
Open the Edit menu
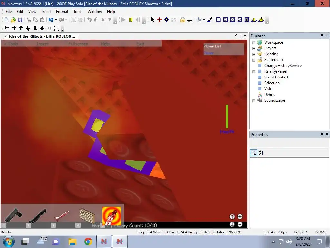pyautogui.click(x=20, y=11)
